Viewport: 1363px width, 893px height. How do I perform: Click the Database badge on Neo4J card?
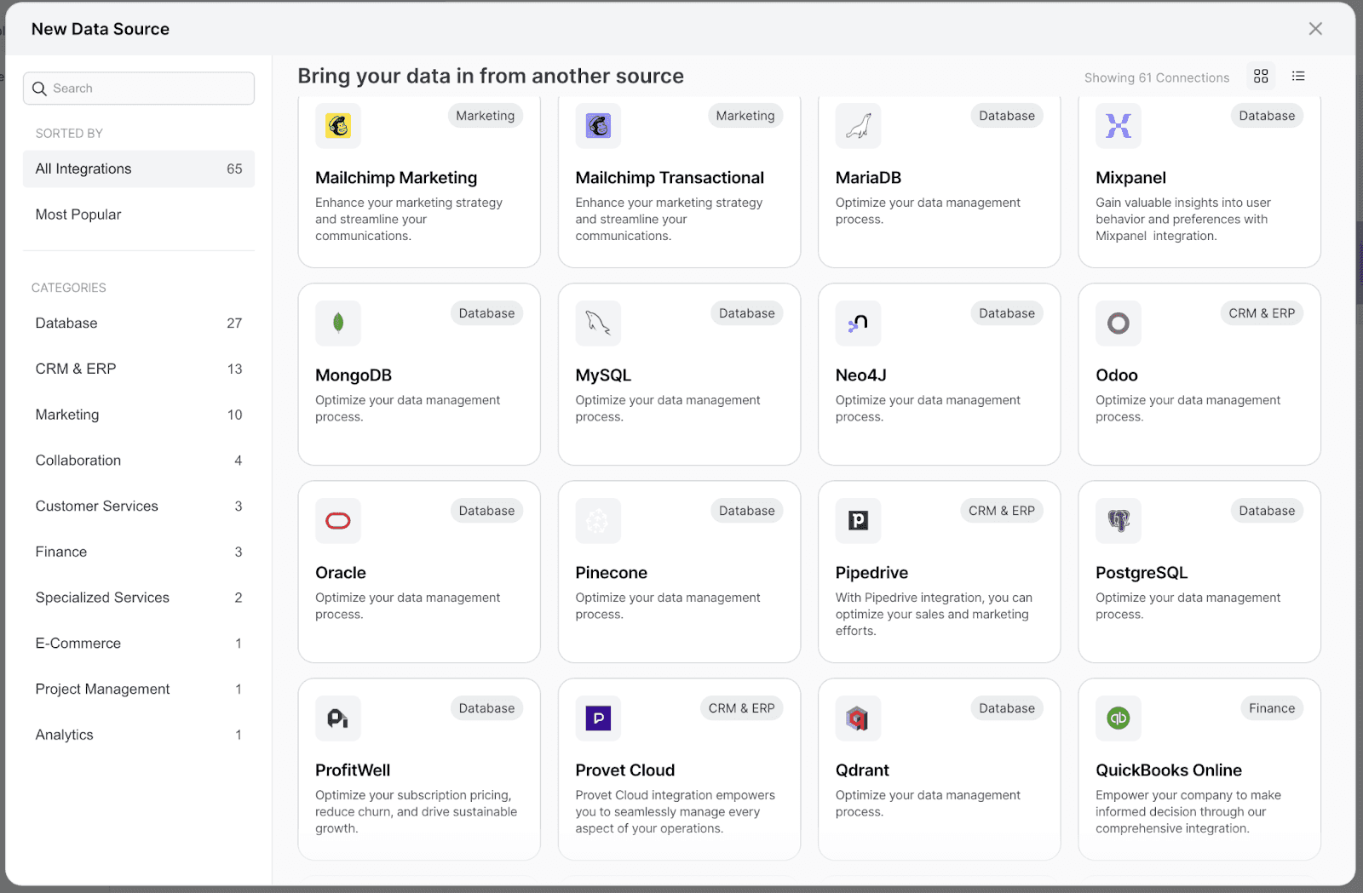1006,312
